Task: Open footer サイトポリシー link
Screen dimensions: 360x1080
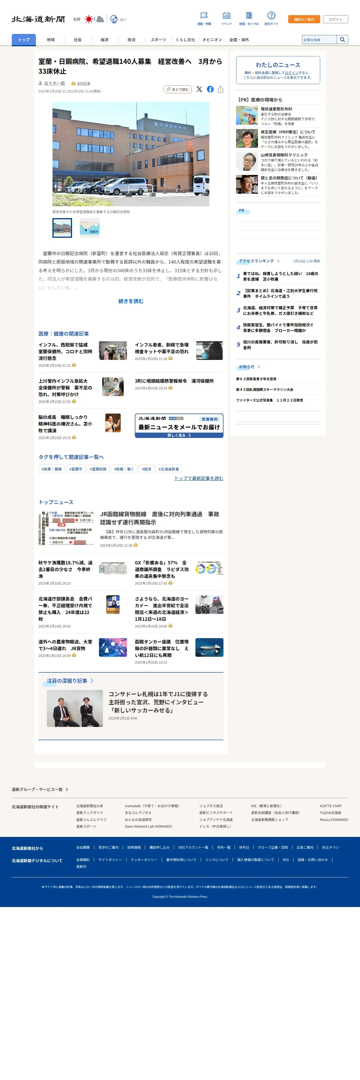Action: tap(110, 859)
